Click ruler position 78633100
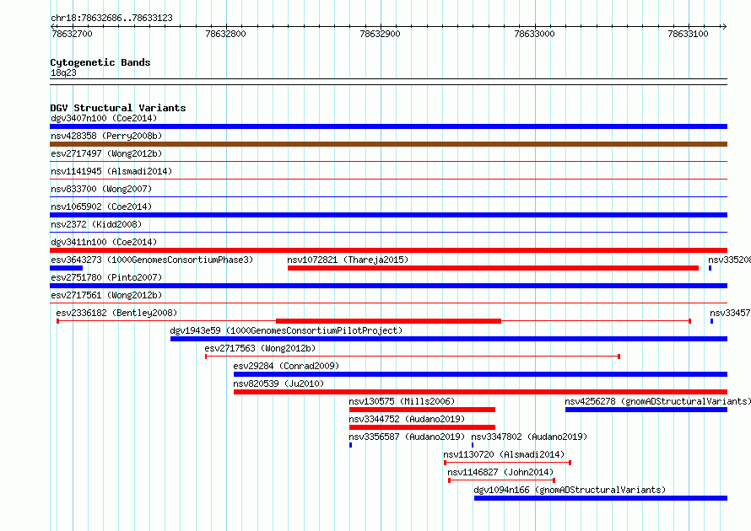 (688, 34)
